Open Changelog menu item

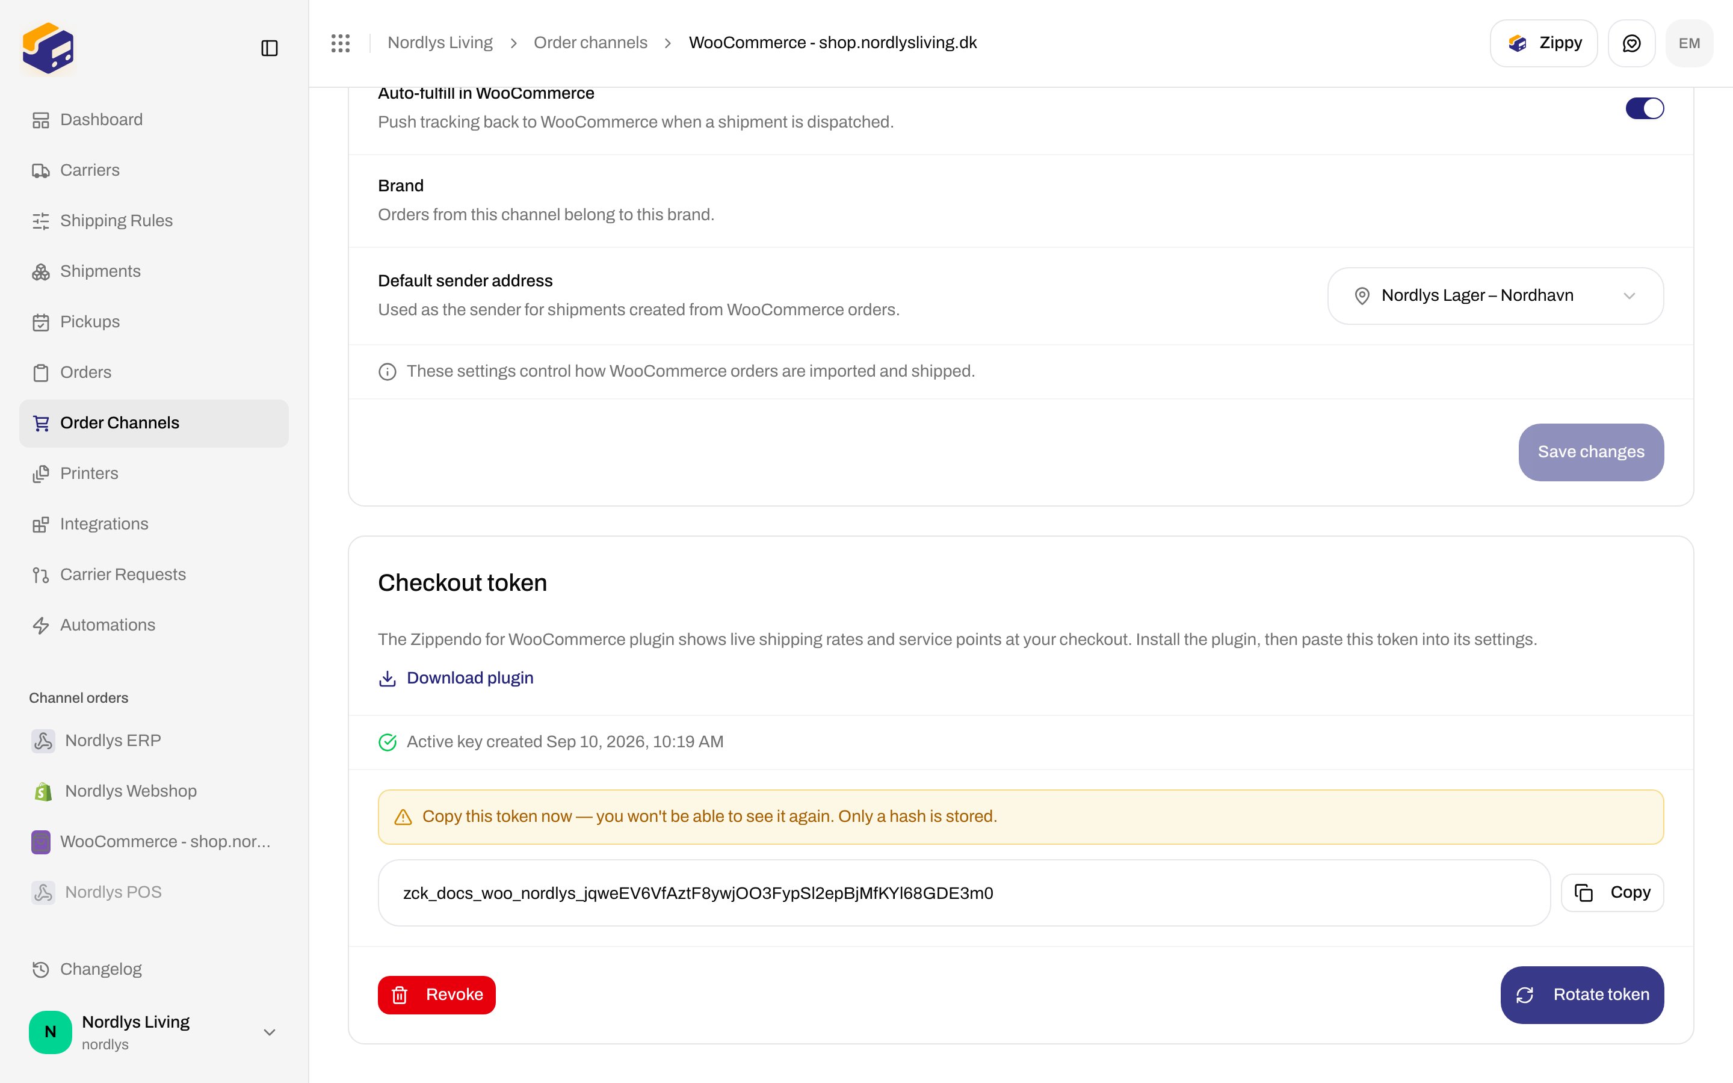(x=154, y=969)
